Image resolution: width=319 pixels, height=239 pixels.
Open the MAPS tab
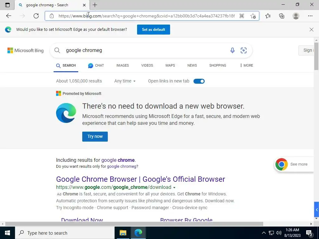click(170, 65)
